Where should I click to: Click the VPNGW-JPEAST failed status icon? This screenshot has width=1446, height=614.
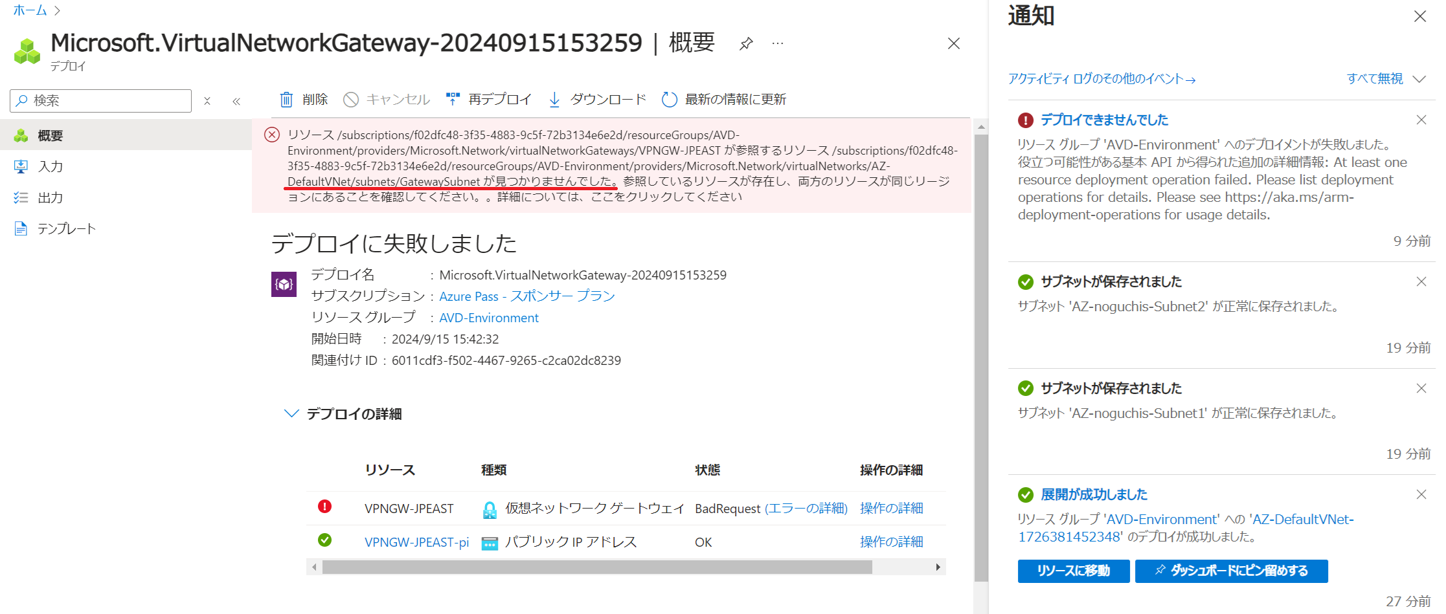325,507
